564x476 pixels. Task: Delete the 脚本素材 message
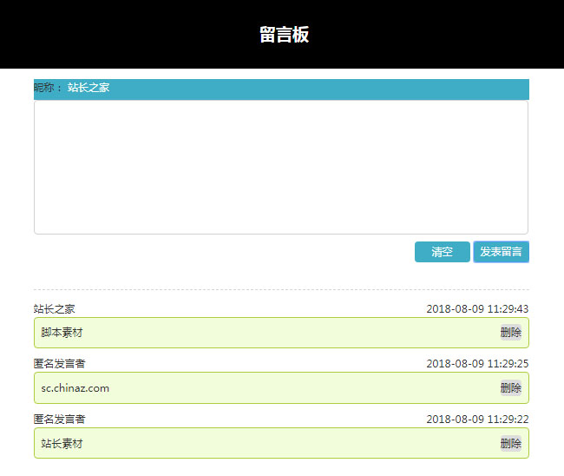click(511, 332)
